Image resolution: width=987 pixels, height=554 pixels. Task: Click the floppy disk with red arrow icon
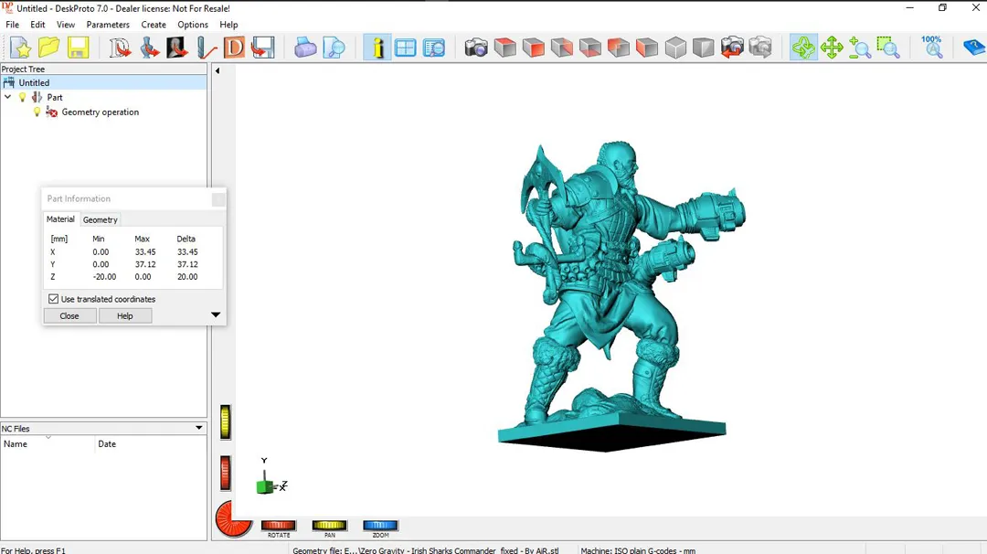coord(262,48)
